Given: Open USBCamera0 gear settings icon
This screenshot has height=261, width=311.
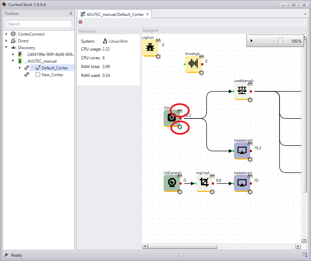Looking at the screenshot, I should click(180, 192).
